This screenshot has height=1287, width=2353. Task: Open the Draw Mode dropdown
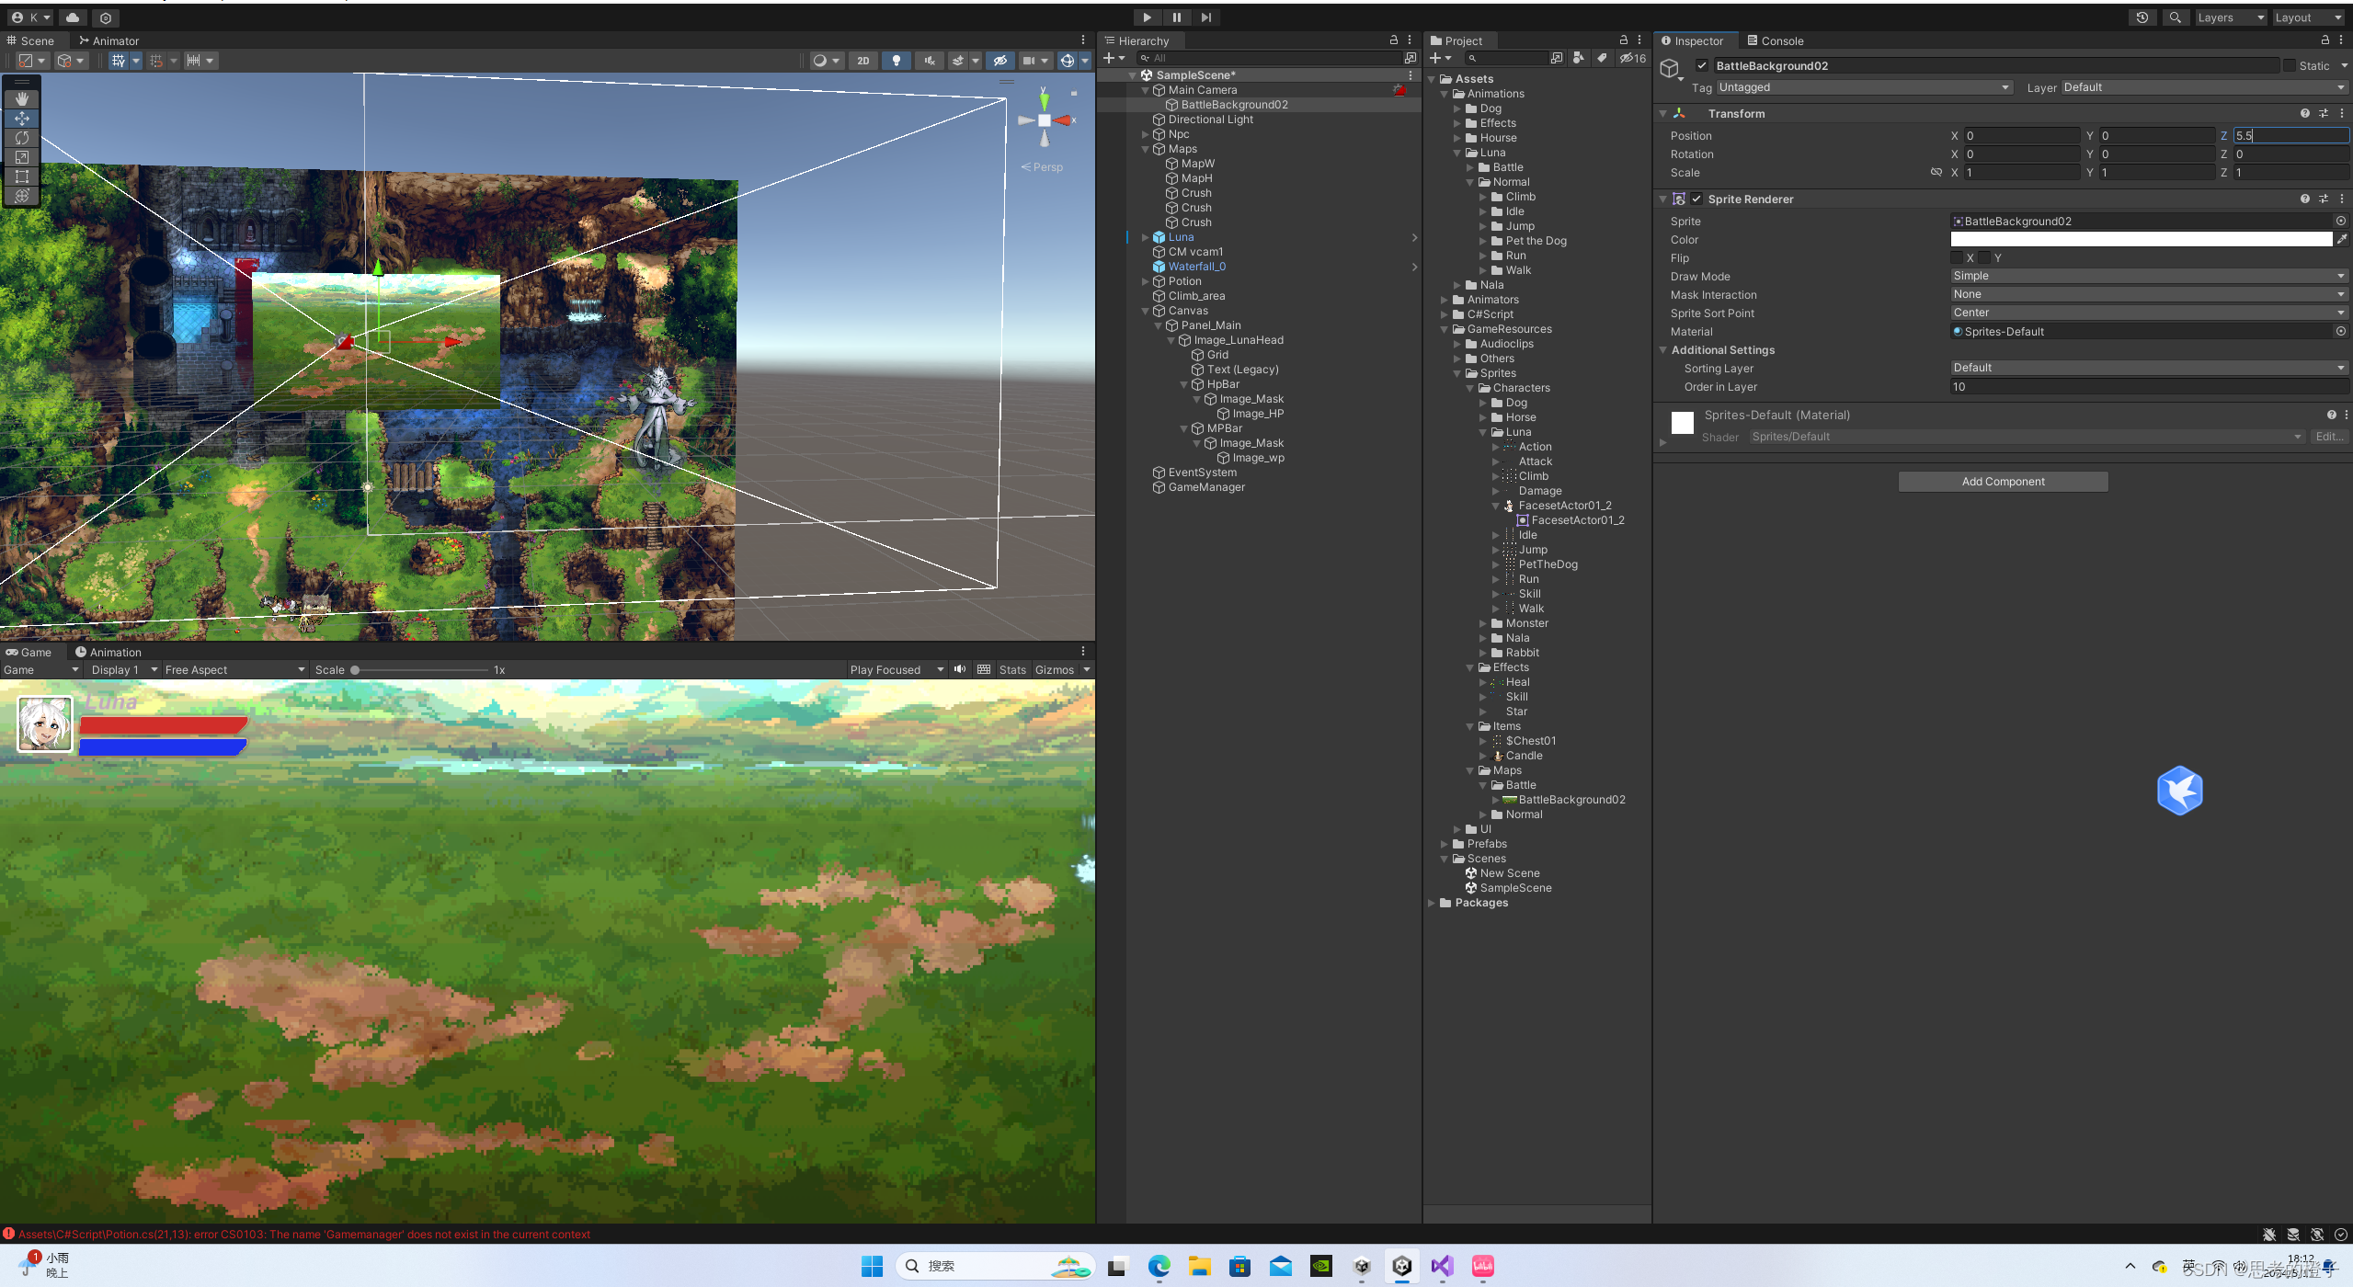[2148, 276]
